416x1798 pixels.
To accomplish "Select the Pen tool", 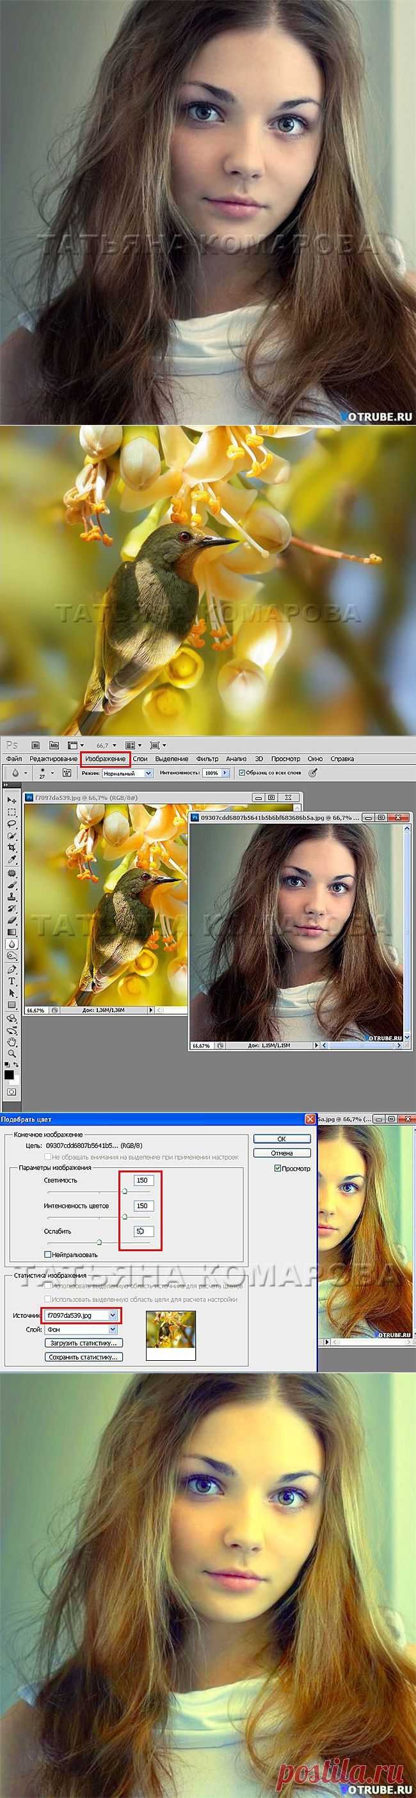I will (12, 969).
